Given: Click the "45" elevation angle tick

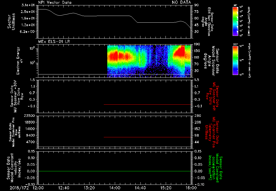Looking at the screenshot, I should [196, 25].
